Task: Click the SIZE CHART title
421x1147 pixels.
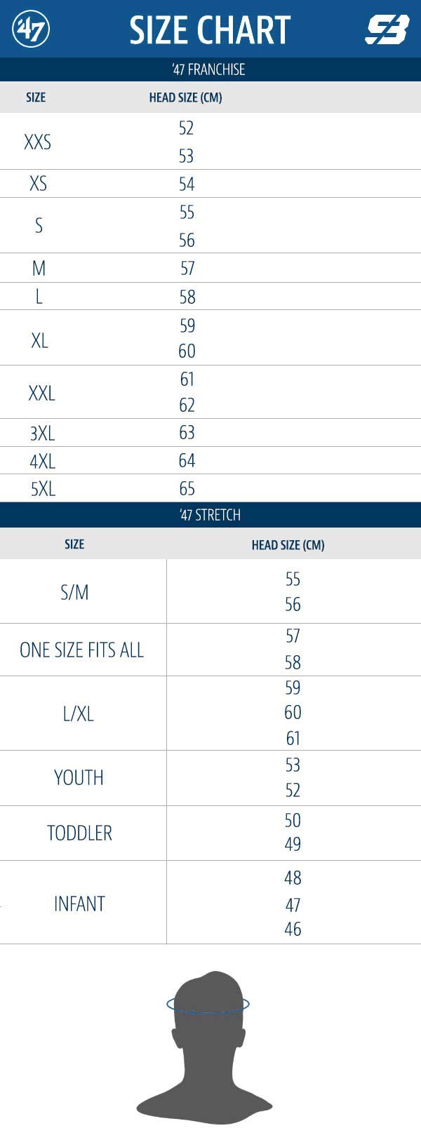Action: pos(210,30)
